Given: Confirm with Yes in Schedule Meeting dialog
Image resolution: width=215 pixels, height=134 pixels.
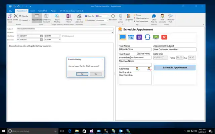Looking at the screenshot, I should click(x=82, y=74).
